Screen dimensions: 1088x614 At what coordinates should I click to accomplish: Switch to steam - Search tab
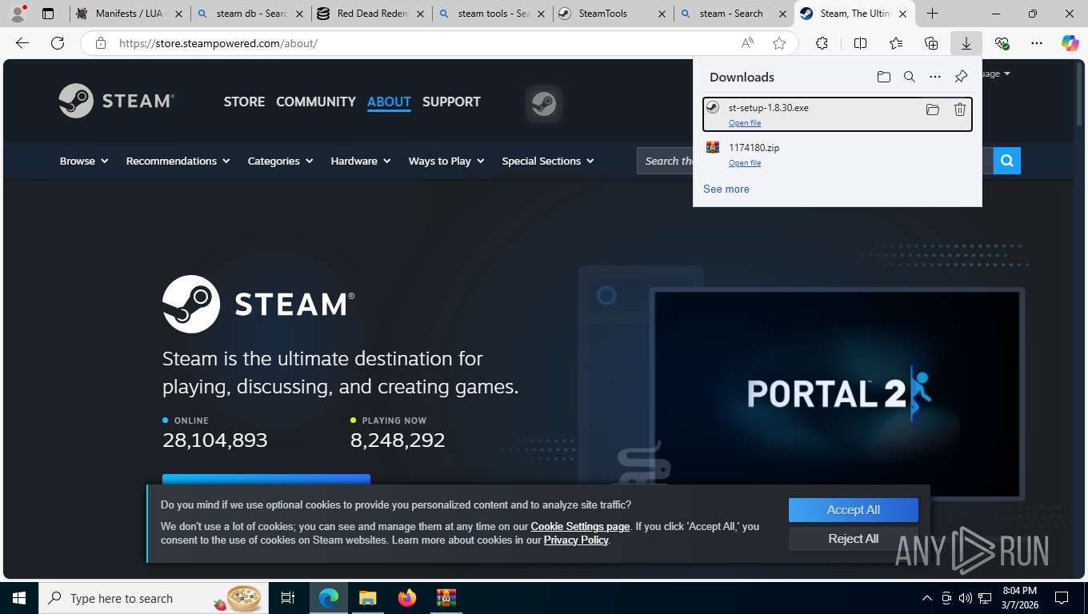pyautogui.click(x=733, y=14)
